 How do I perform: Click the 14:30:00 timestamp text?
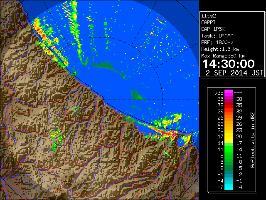click(229, 64)
